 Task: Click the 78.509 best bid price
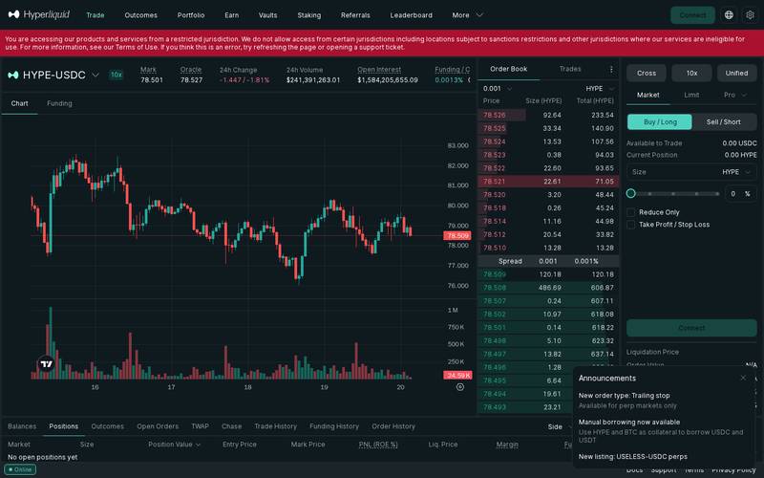pyautogui.click(x=494, y=274)
